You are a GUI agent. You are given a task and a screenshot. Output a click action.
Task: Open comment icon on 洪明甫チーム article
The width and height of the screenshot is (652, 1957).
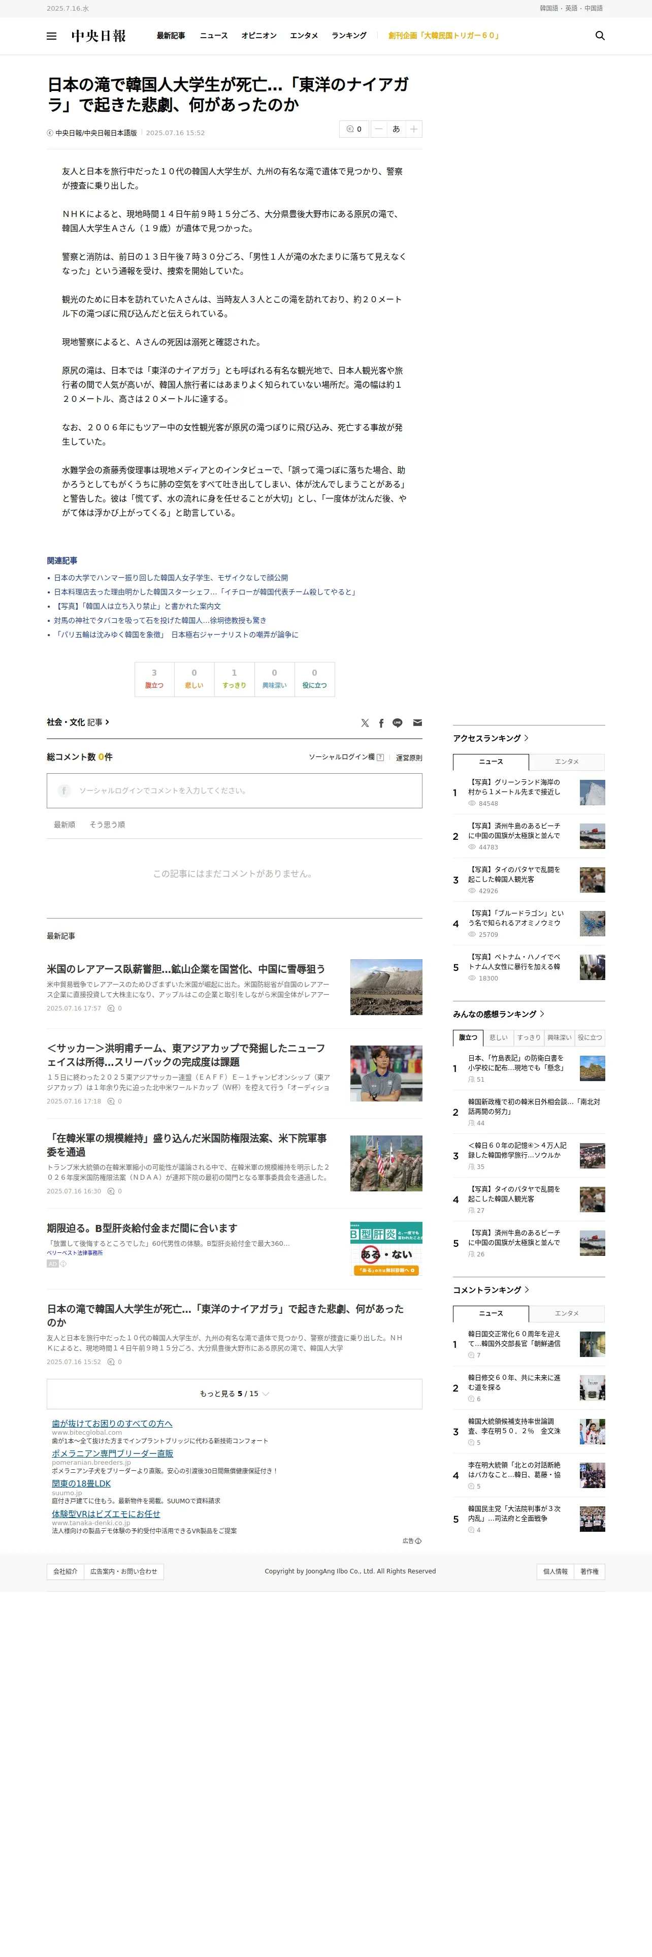tap(111, 1101)
